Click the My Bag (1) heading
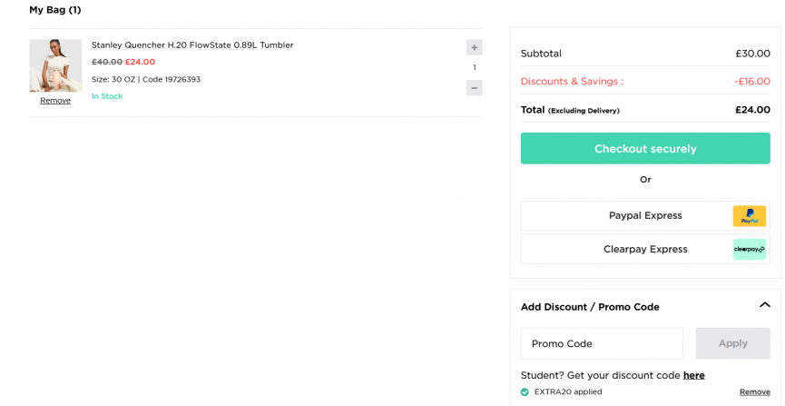Image resolution: width=785 pixels, height=406 pixels. (55, 10)
